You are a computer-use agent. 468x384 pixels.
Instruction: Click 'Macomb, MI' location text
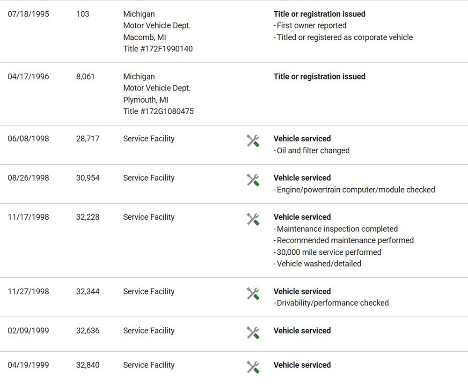(x=145, y=37)
